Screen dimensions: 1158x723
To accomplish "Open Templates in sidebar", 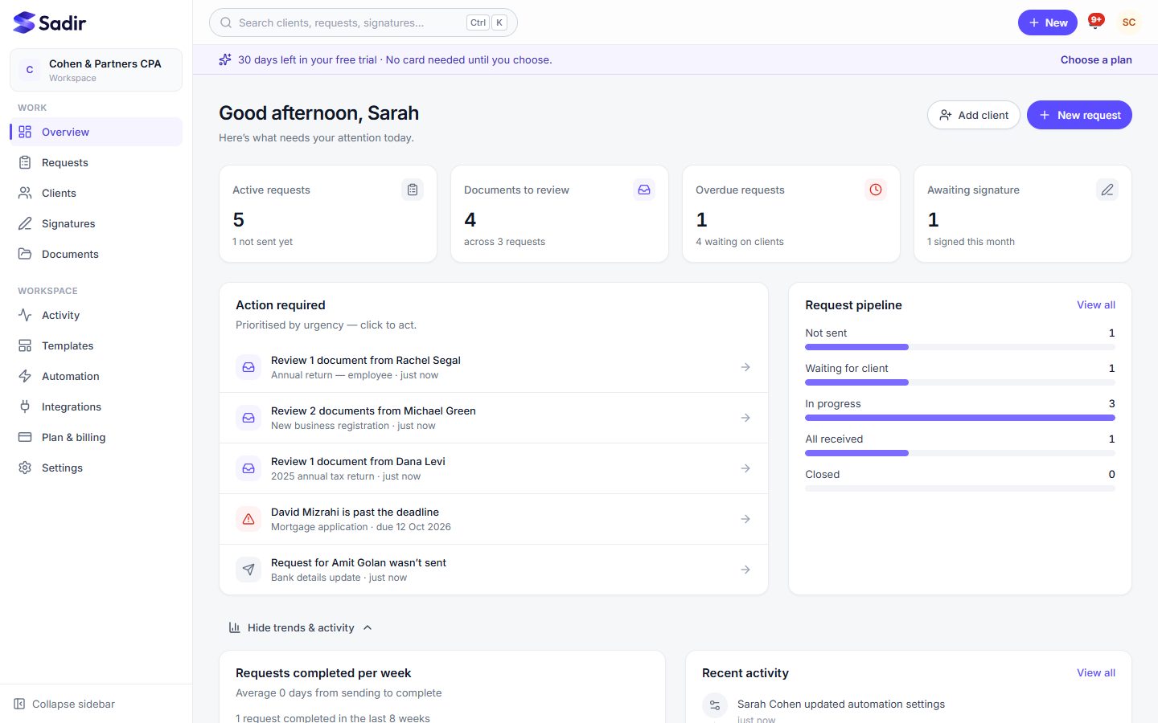I will pos(96,345).
